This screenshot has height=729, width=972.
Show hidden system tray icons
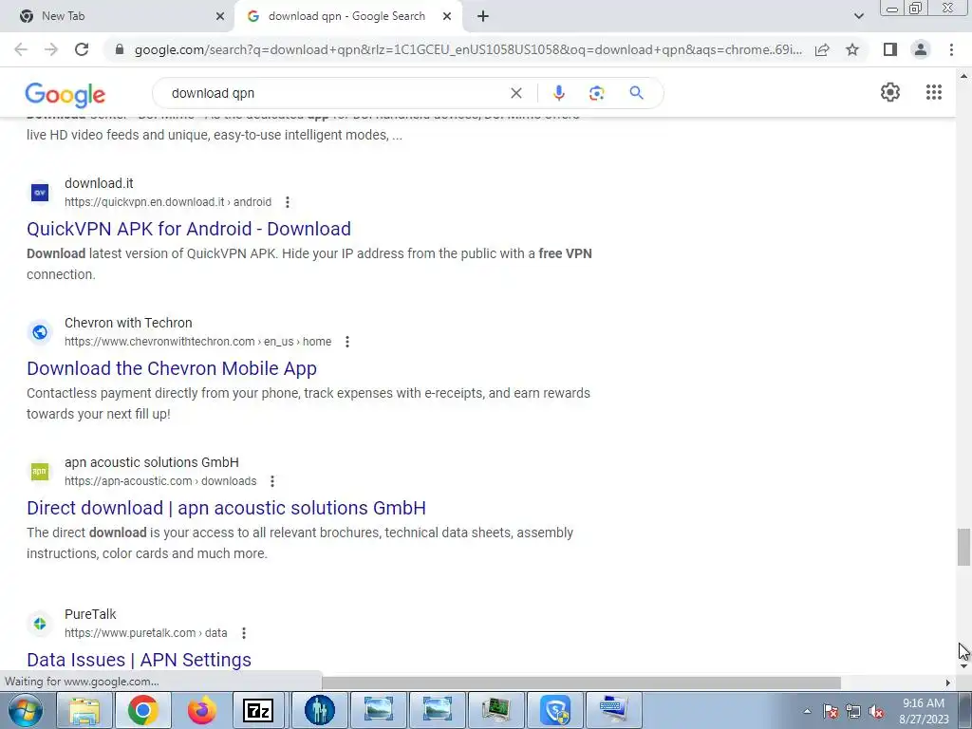click(x=807, y=712)
